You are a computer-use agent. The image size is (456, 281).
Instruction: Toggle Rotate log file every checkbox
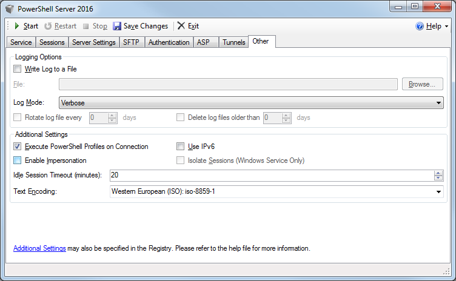pyautogui.click(x=18, y=117)
